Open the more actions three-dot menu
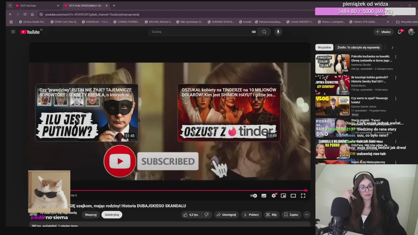Image resolution: width=418 pixels, height=235 pixels. [307, 215]
